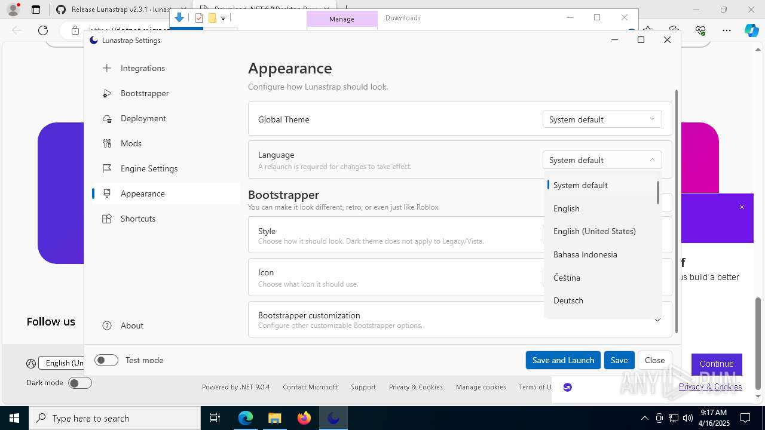Click the taskbar search box
The image size is (765, 430).
(x=115, y=418)
